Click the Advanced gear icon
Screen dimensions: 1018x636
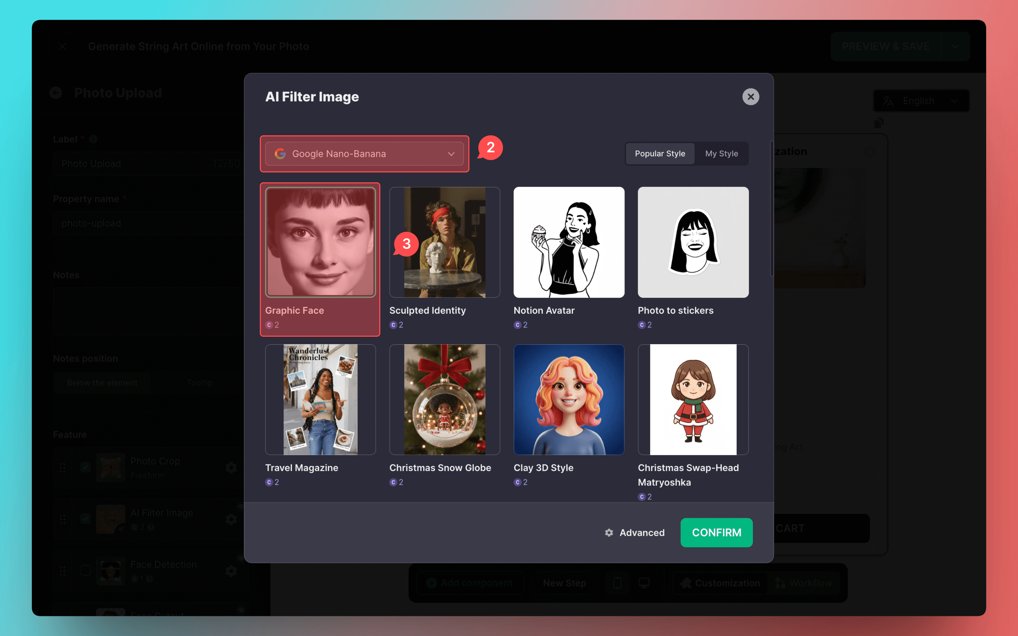(609, 532)
